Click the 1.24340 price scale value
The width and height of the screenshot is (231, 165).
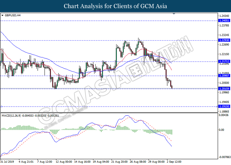point(224,16)
